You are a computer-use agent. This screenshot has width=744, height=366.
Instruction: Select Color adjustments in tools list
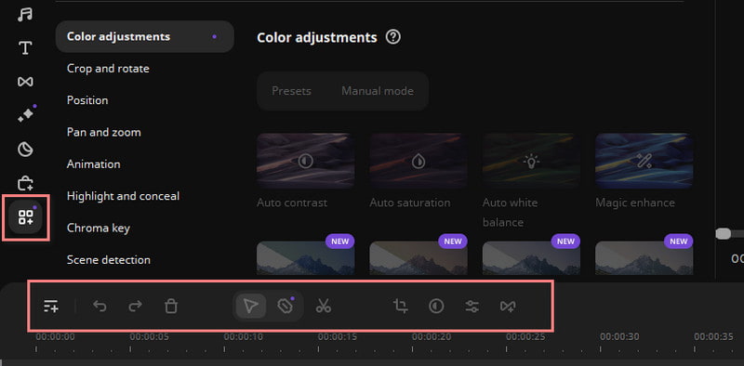(145, 36)
